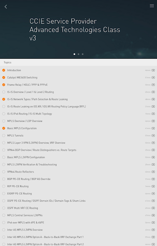Play OSPF Multi VRF CE Routing video icon
The image size is (157, 246).
pyautogui.click(x=153, y=208)
